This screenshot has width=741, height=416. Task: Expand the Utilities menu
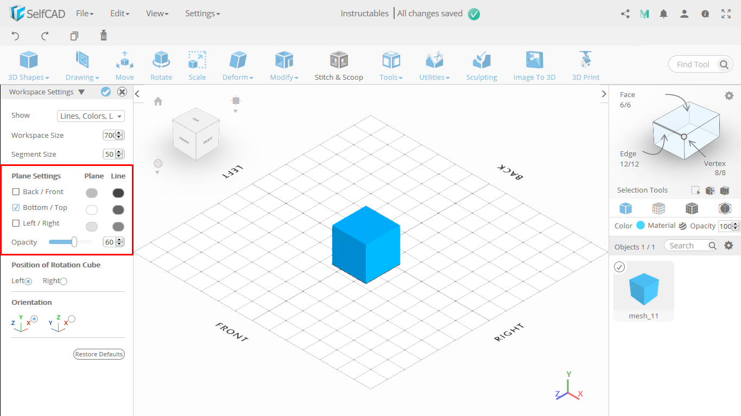pyautogui.click(x=434, y=66)
